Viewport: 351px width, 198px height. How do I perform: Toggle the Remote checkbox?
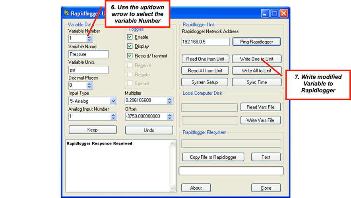[x=130, y=74]
